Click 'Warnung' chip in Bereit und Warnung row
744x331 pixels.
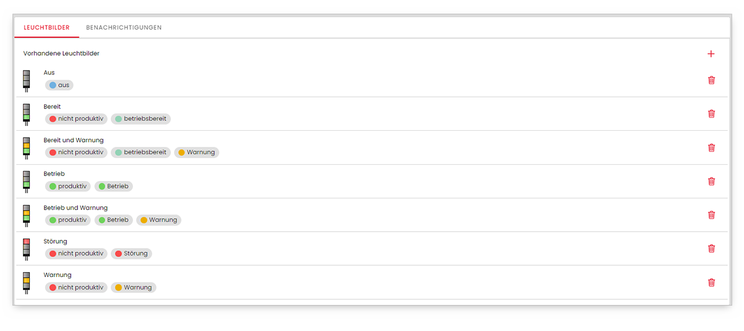197,152
